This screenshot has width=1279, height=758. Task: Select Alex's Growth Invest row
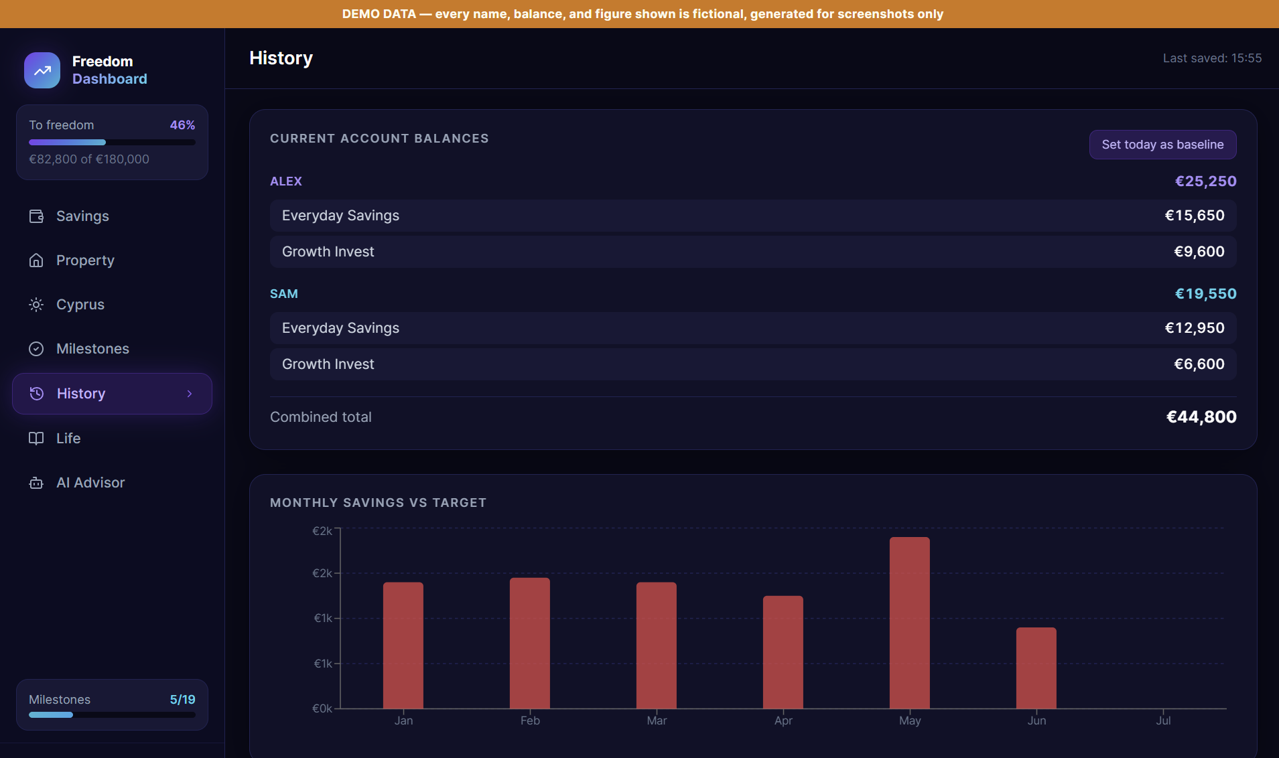coord(753,252)
